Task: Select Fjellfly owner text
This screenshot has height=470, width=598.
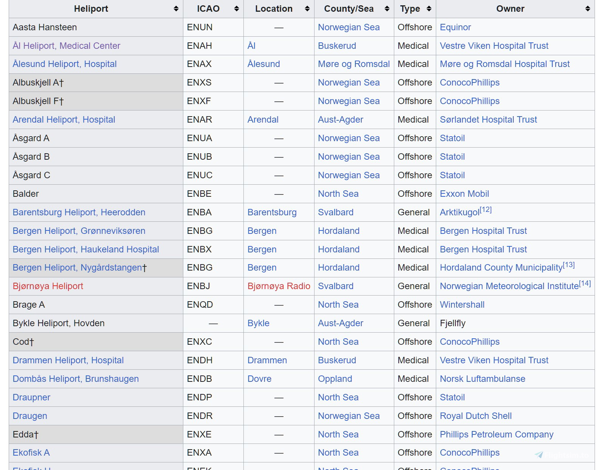Action: [453, 323]
